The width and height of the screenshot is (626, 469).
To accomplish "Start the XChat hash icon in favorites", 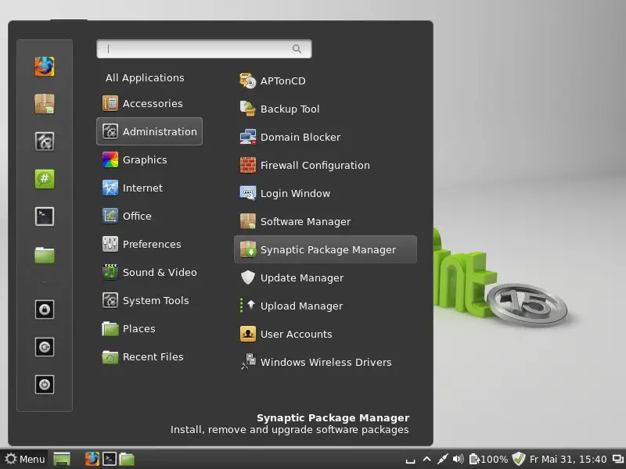I will (x=45, y=179).
